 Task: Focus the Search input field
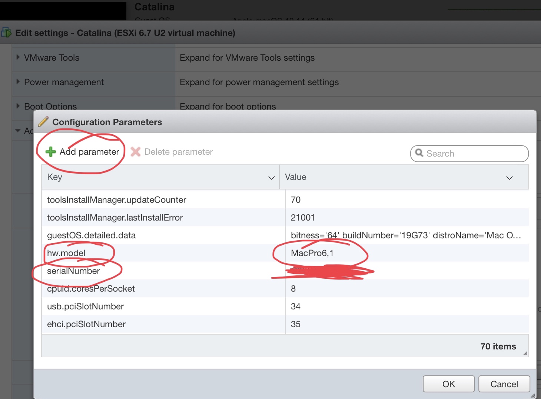pyautogui.click(x=474, y=154)
